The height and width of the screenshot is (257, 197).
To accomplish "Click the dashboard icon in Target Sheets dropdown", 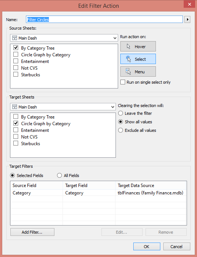I will 14,107.
